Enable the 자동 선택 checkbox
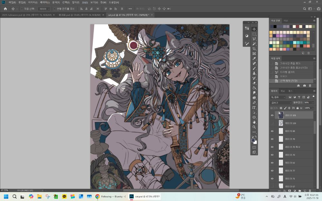Screen dimensions: 322x201 (x=22, y=9)
